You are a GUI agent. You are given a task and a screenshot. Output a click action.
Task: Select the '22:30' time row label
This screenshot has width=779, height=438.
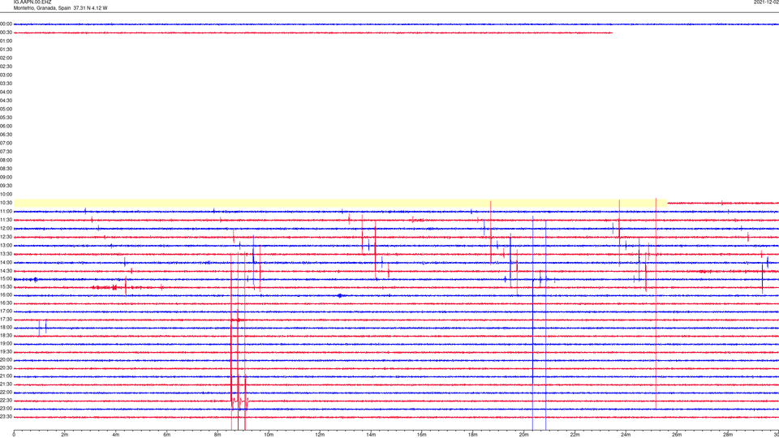[6, 400]
